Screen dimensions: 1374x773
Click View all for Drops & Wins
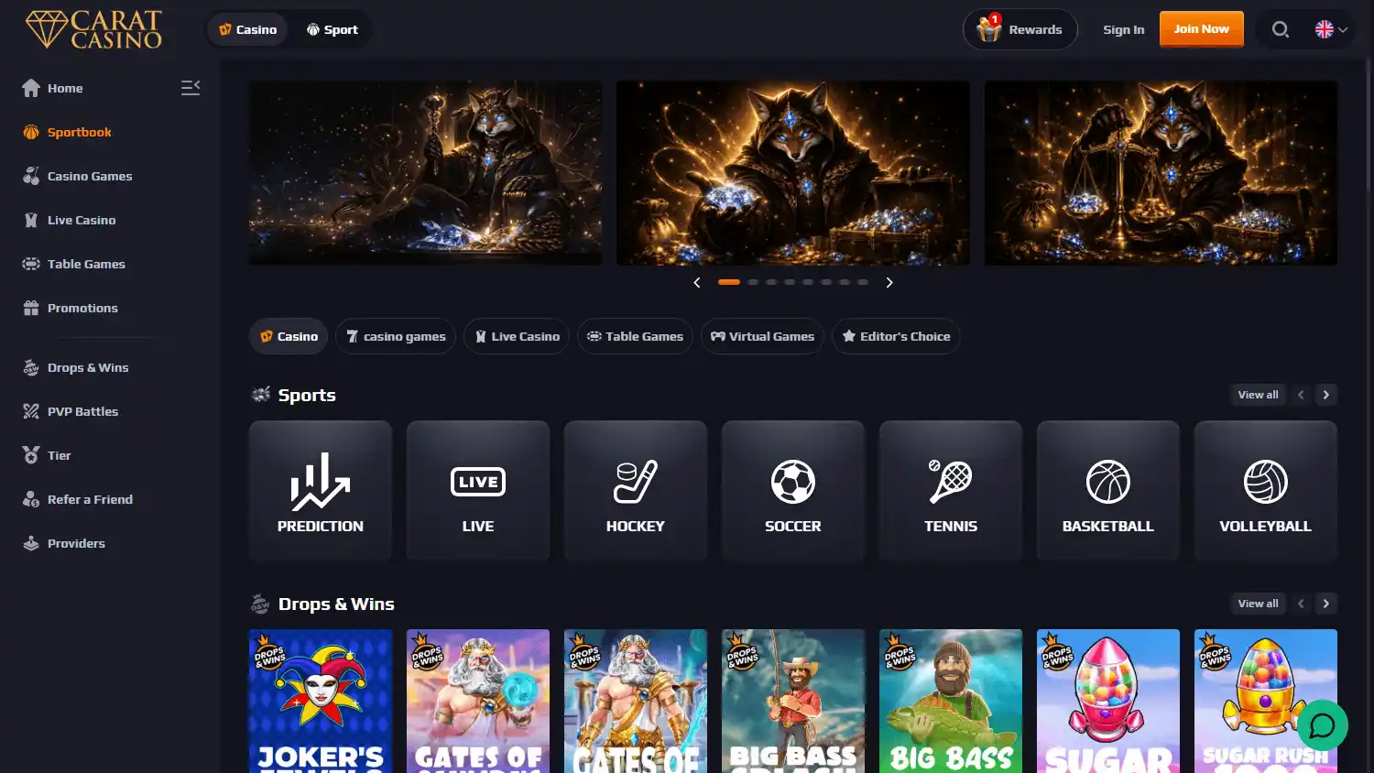coord(1259,604)
